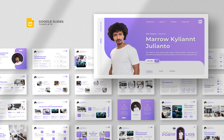Image resolution: width=224 pixels, height=140 pixels.
Task: Click the Marrow Kyliannt Julianto heading
Action: click(x=171, y=43)
